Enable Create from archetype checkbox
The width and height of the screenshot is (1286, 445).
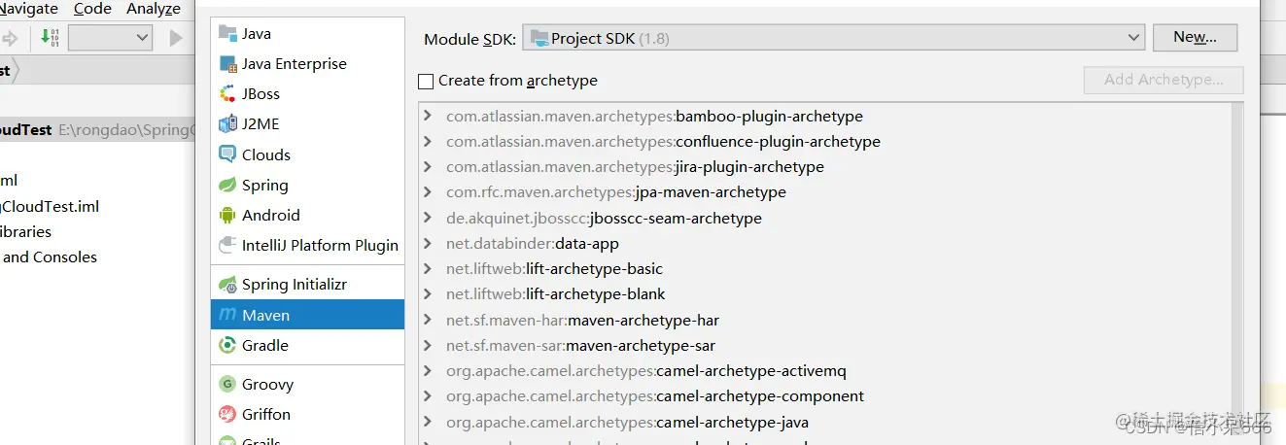pyautogui.click(x=426, y=82)
